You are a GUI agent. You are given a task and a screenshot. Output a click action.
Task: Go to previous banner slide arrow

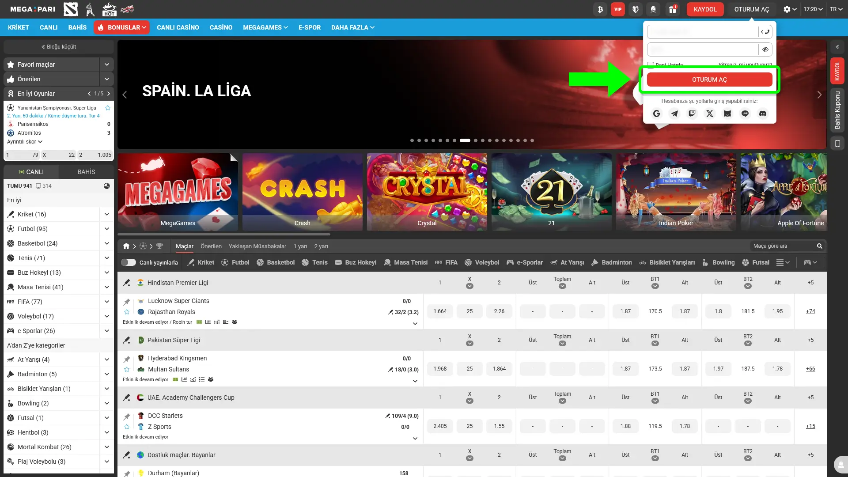coord(125,95)
